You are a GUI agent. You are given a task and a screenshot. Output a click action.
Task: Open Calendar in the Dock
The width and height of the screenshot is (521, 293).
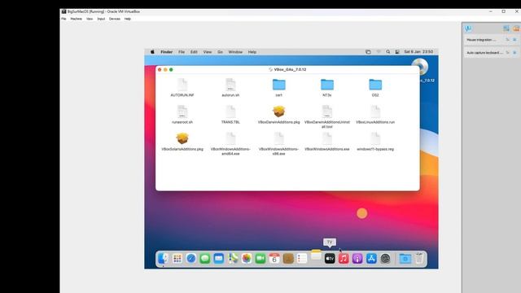coord(274,259)
